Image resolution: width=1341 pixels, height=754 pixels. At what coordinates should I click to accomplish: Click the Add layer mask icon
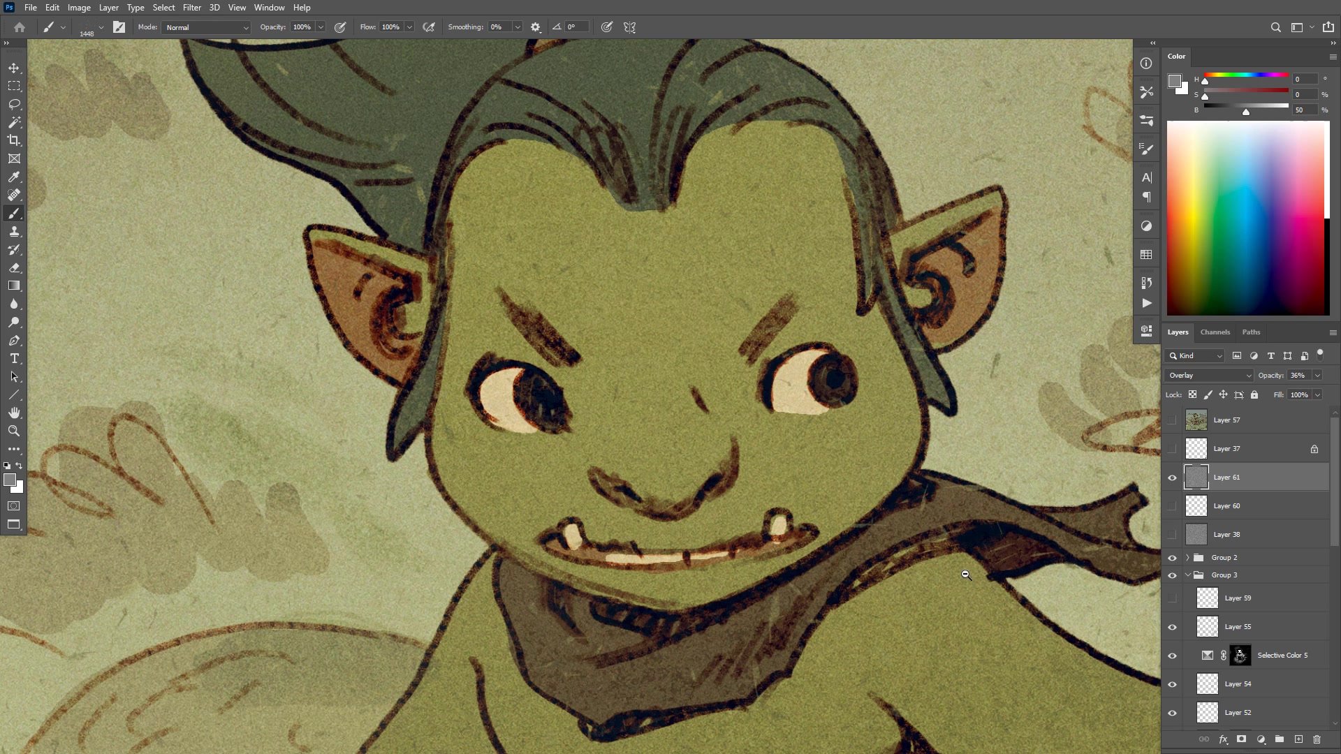(1242, 739)
